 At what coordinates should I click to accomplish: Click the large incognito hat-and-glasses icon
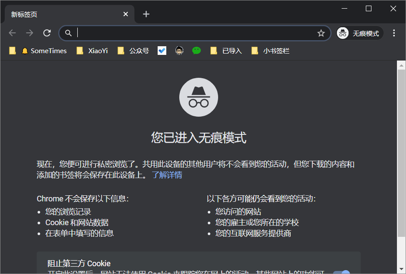coord(199,97)
